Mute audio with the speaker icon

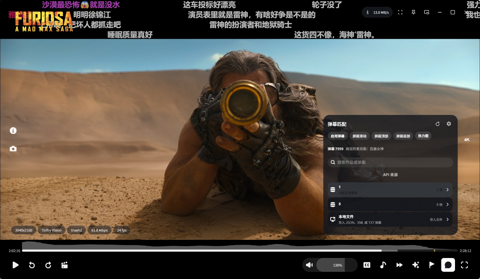coord(309,265)
